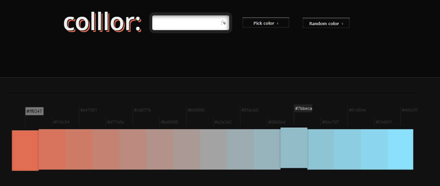
Task: Select the #6ec7d7 hex label
Action: pos(331,122)
